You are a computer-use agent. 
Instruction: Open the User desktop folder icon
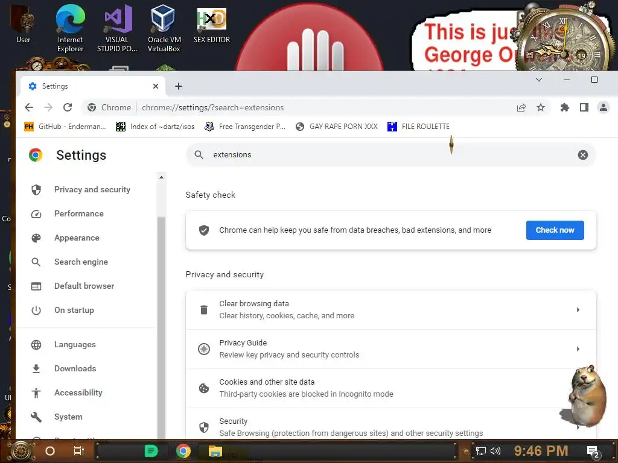pos(23,25)
